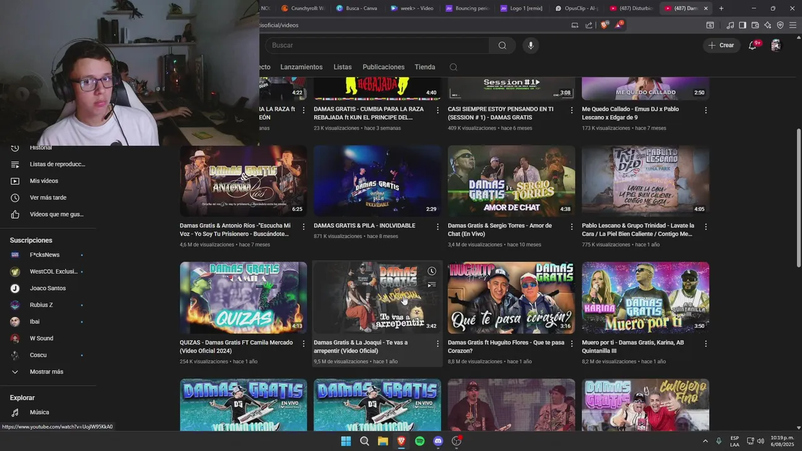Click the Brave Rewards triangle icon
This screenshot has height=451, width=802.
(x=619, y=25)
